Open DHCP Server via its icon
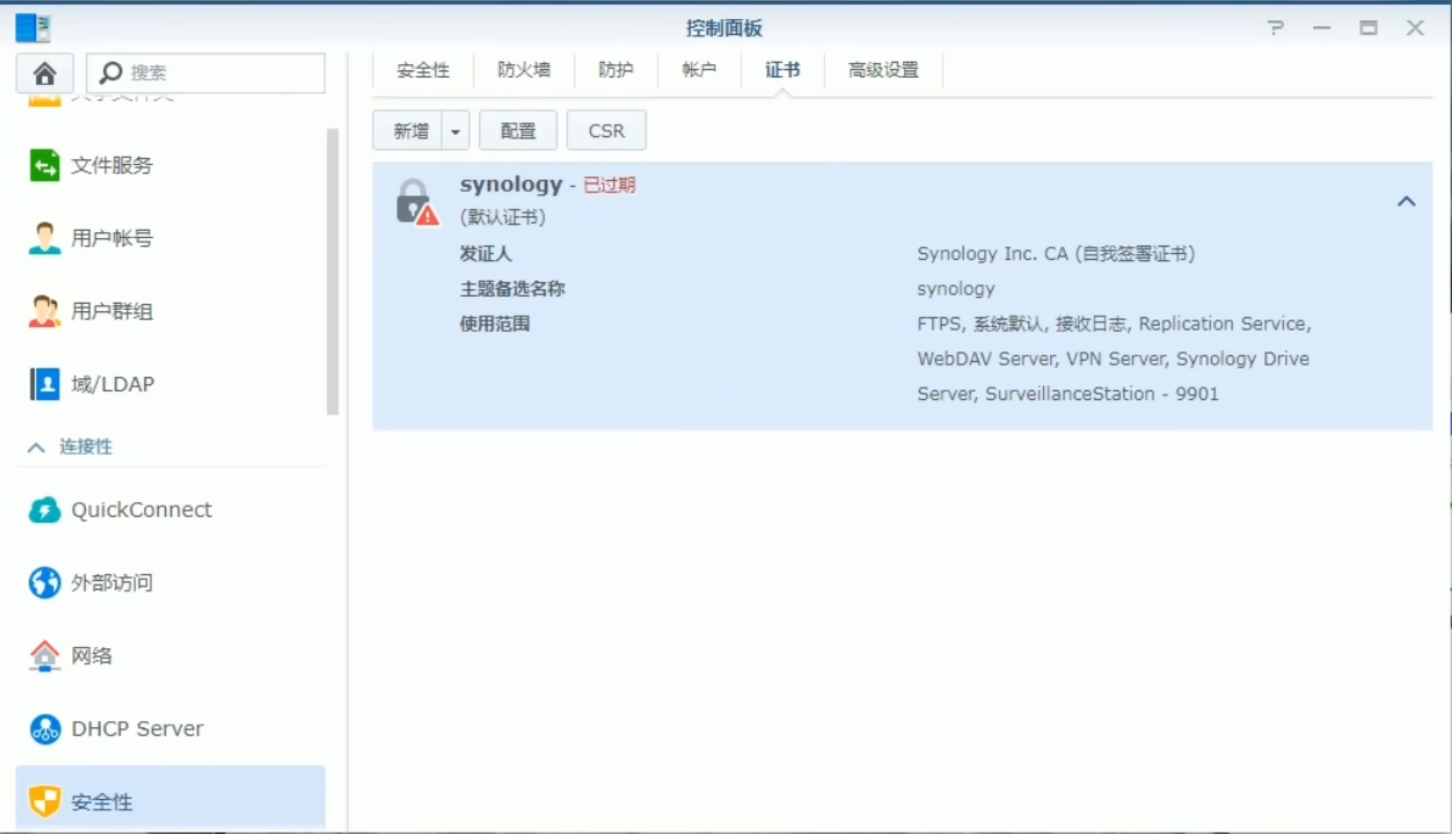1452x834 pixels. click(x=44, y=729)
